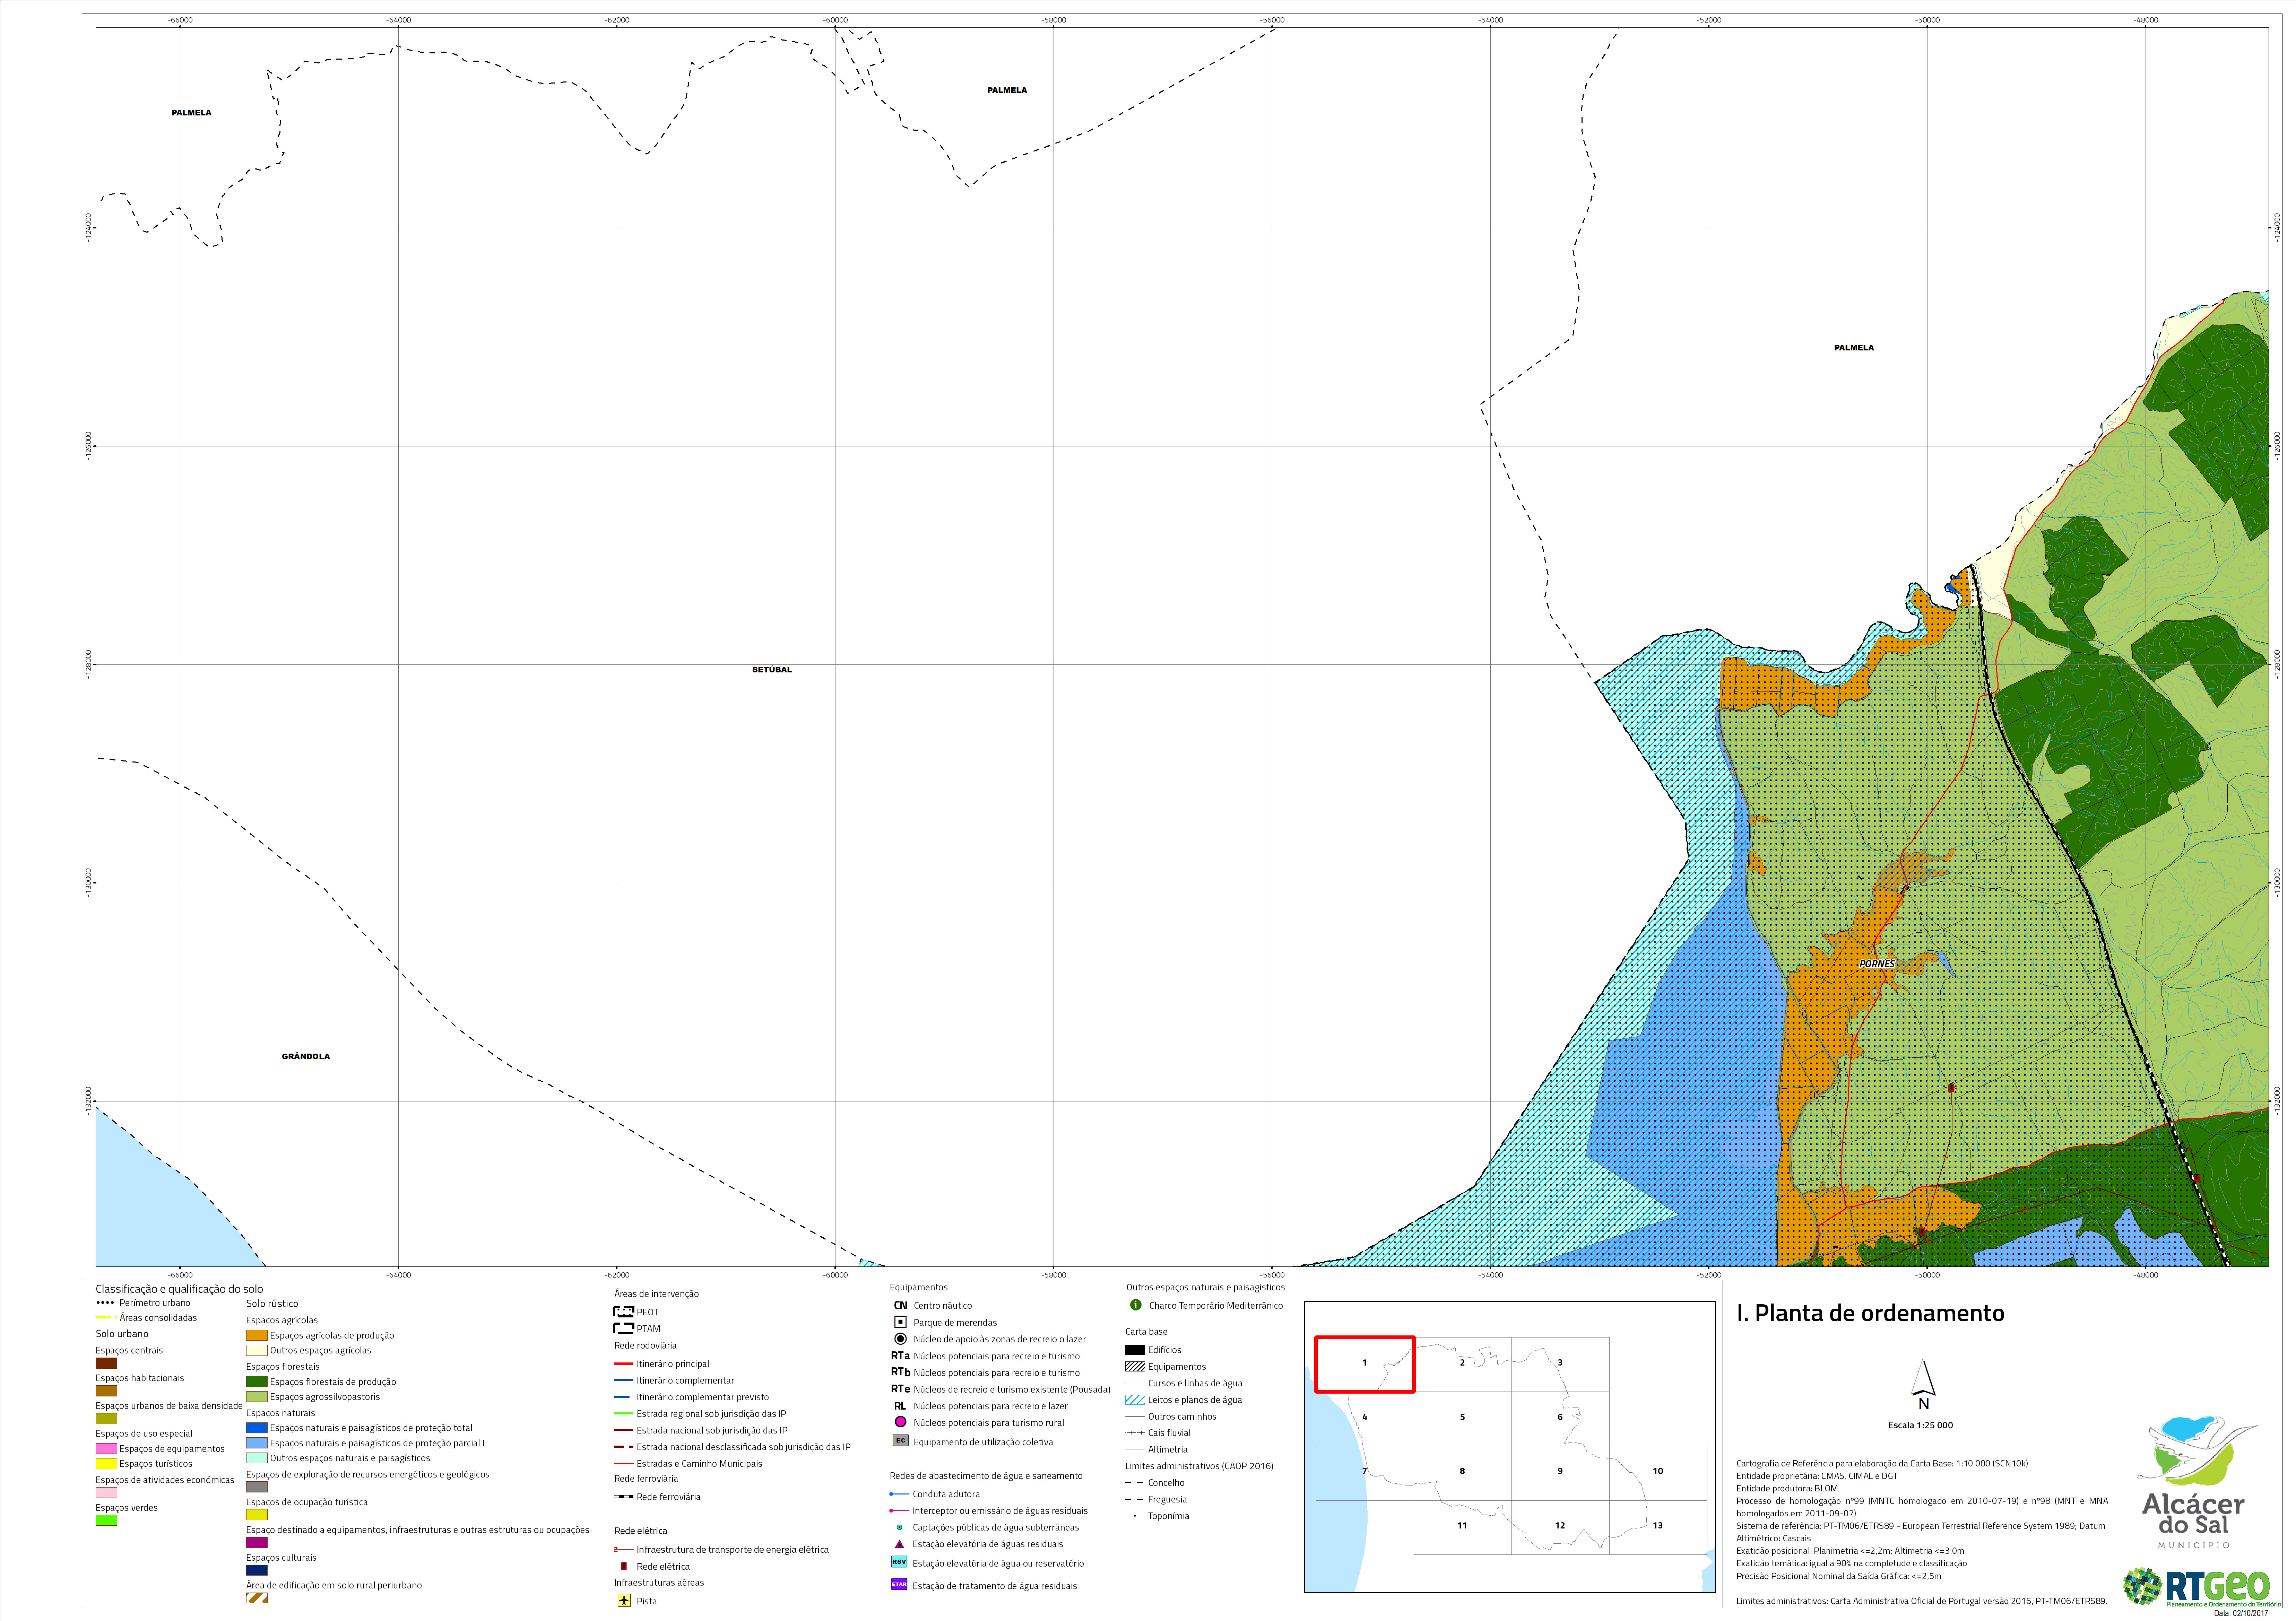Click sheet 1 highlighted in the index map
Image resolution: width=2296 pixels, height=1621 pixels.
tap(1364, 1363)
